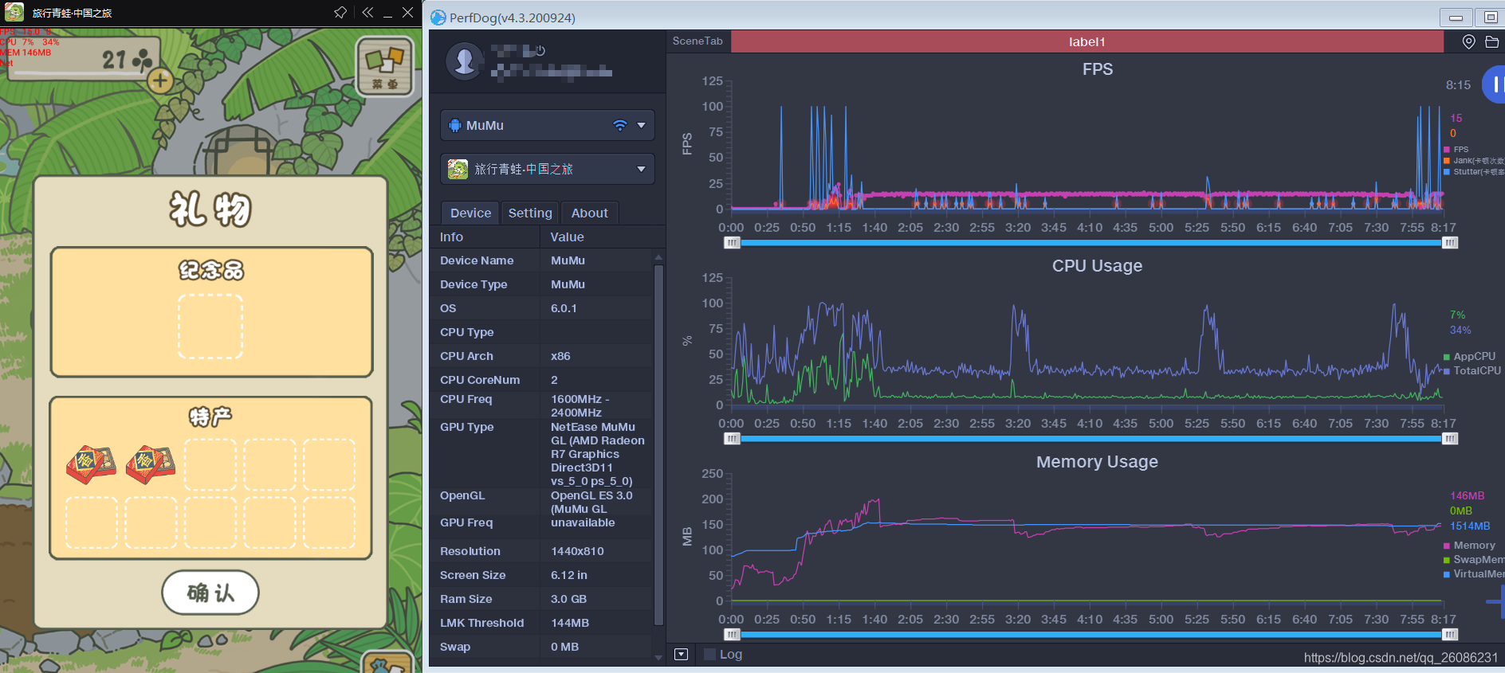Click the blue plus button at PerfDog's right edge
1505x673 pixels.
coord(1496,602)
